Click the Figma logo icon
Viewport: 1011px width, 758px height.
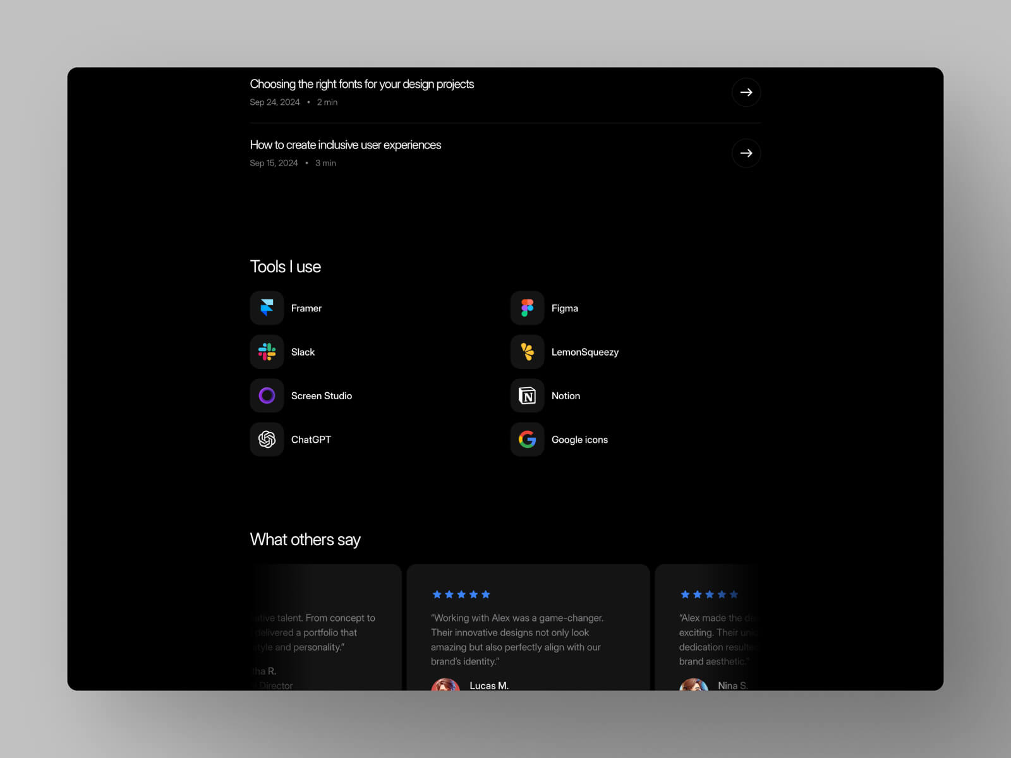[x=527, y=308]
